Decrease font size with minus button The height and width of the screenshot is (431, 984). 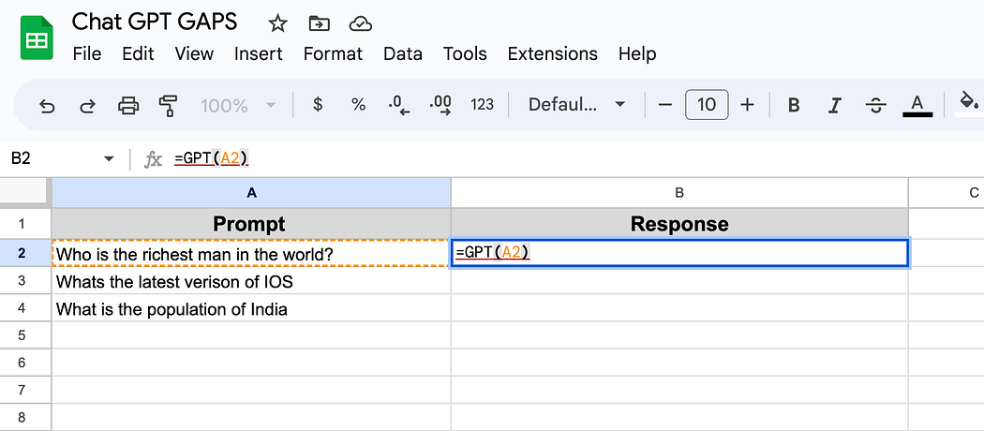tap(665, 104)
